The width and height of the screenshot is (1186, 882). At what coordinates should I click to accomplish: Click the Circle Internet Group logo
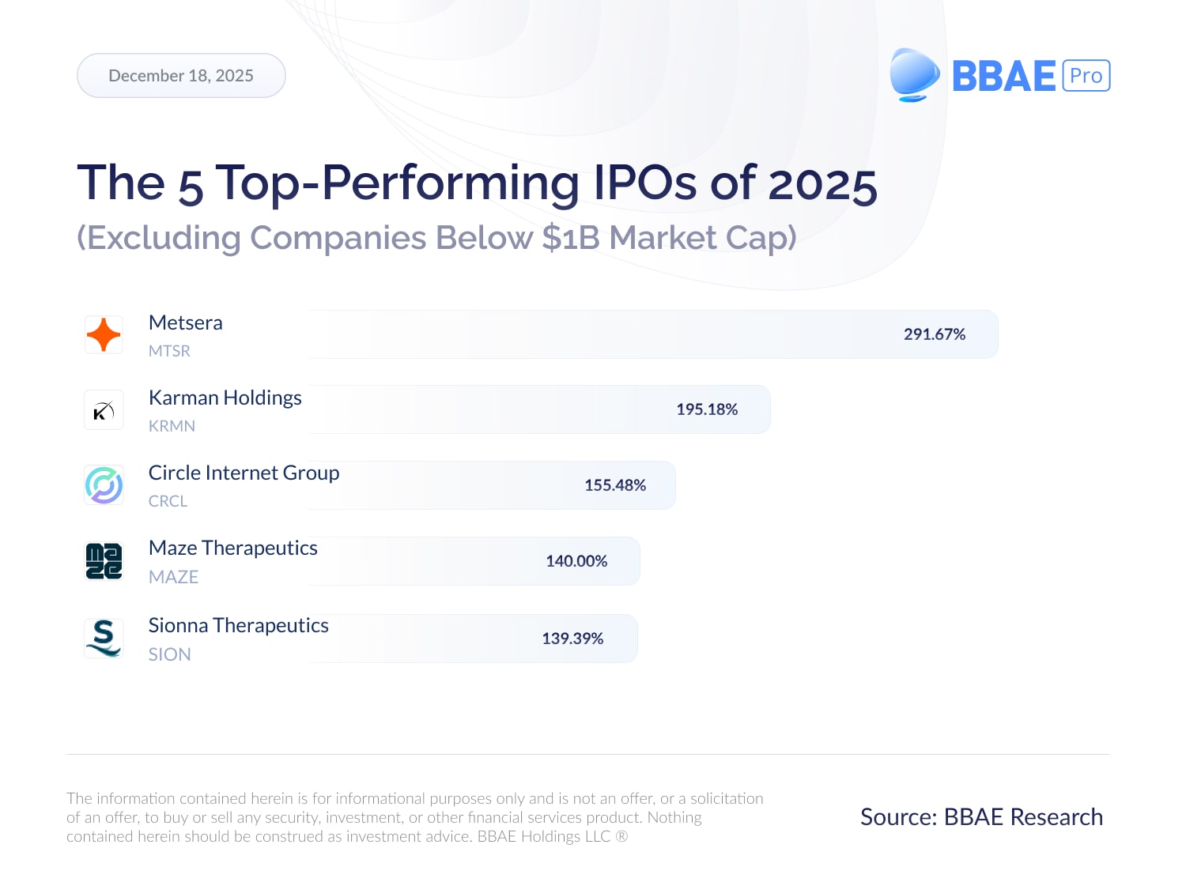pyautogui.click(x=104, y=485)
